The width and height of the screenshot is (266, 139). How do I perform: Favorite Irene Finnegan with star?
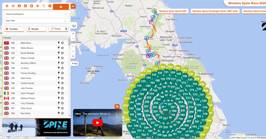(x=63, y=93)
